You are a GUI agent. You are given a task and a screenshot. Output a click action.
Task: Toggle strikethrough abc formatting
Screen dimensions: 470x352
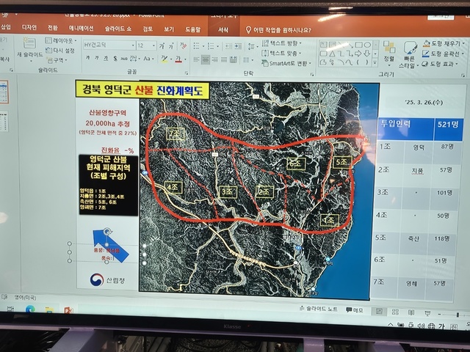124,59
